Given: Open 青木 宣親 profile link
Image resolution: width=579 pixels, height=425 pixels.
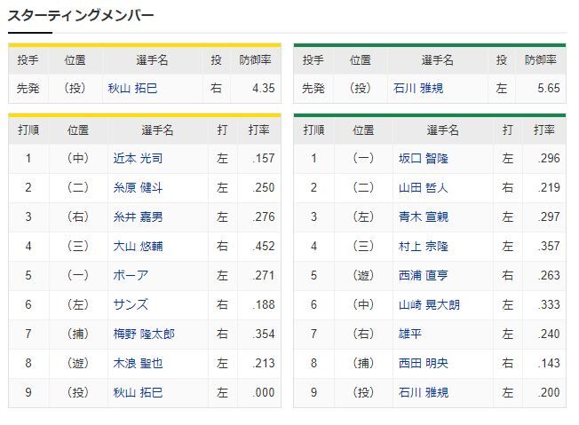Looking at the screenshot, I should click(424, 216).
